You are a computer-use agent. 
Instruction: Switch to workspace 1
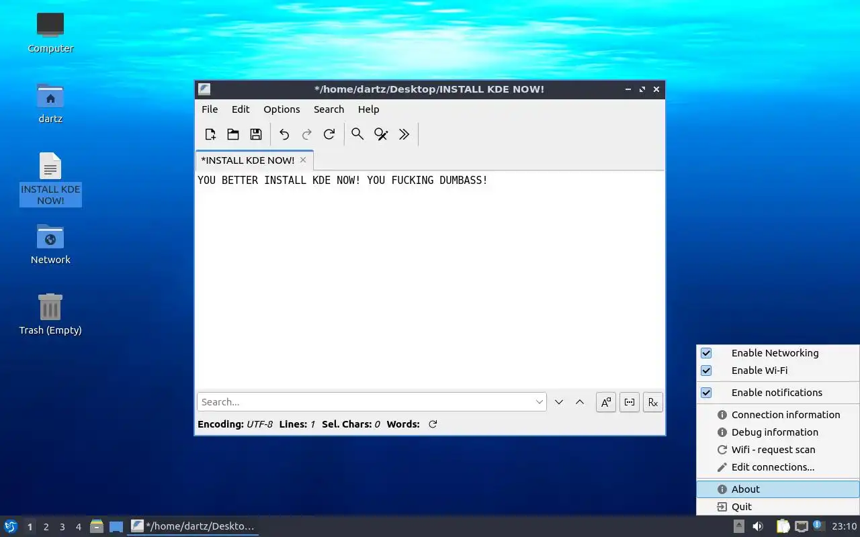[x=30, y=527]
